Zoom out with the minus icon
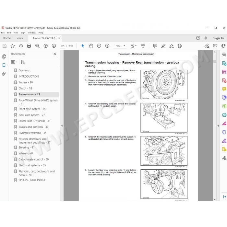Viewport: 227px width, 227px height. pos(99,46)
